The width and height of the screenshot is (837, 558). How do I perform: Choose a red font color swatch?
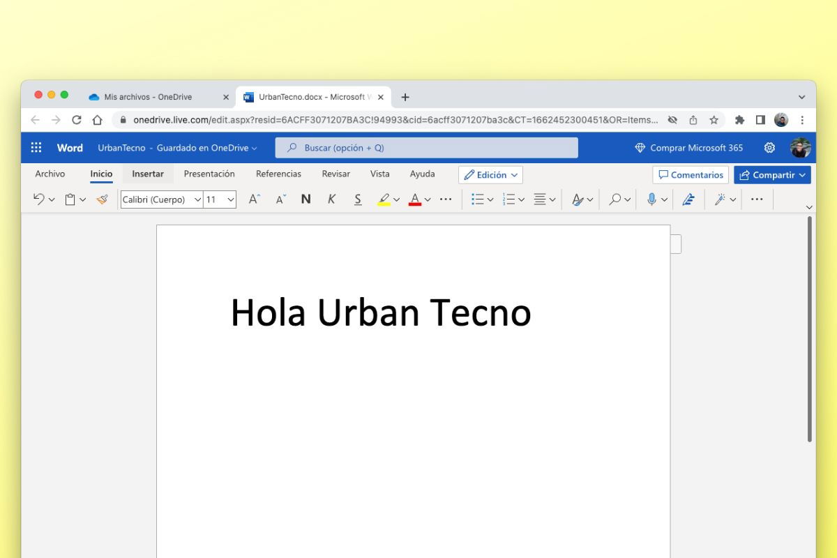click(415, 199)
